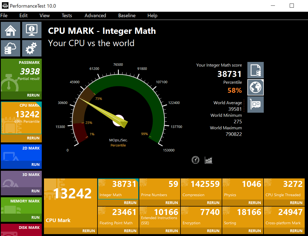The width and height of the screenshot is (308, 236).
Task: Rerun the Floating Point Math test
Action: pos(118,231)
